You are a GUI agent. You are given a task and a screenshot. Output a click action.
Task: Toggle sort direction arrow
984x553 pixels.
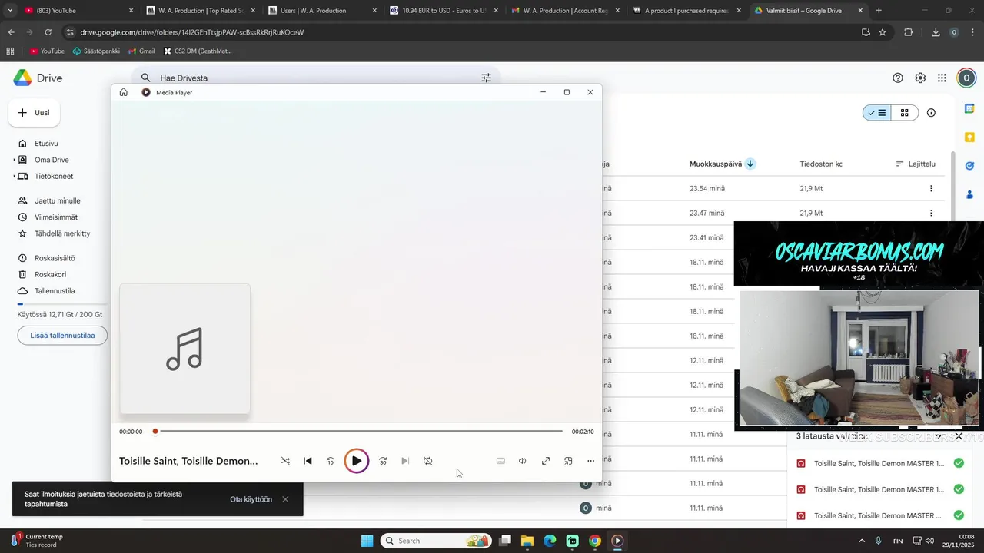[x=750, y=164]
